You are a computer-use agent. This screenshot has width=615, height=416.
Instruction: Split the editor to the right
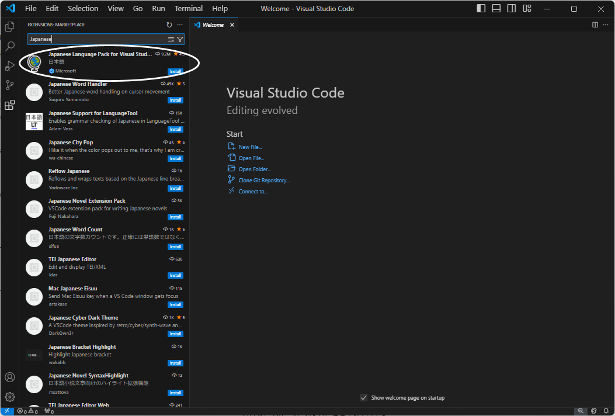[595, 25]
